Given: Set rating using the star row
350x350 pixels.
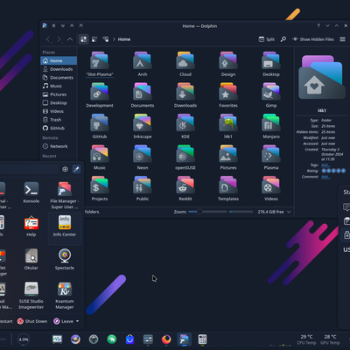Looking at the screenshot, I should tap(333, 171).
